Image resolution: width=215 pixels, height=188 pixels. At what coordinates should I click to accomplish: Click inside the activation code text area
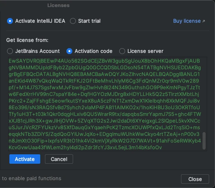coord(107,104)
